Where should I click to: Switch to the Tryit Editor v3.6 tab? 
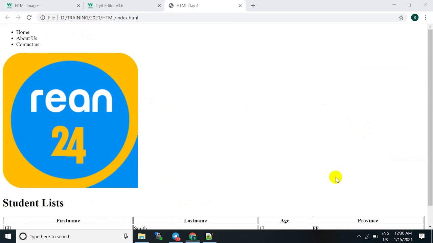coord(124,5)
